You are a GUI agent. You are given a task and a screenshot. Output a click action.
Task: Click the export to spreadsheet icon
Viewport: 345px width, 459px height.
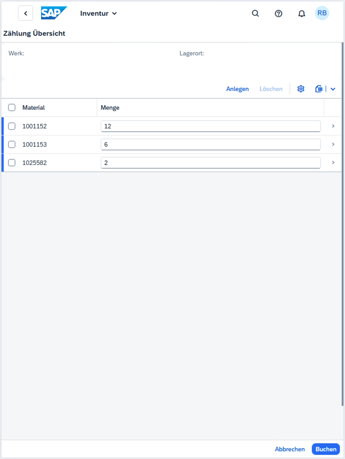click(319, 89)
